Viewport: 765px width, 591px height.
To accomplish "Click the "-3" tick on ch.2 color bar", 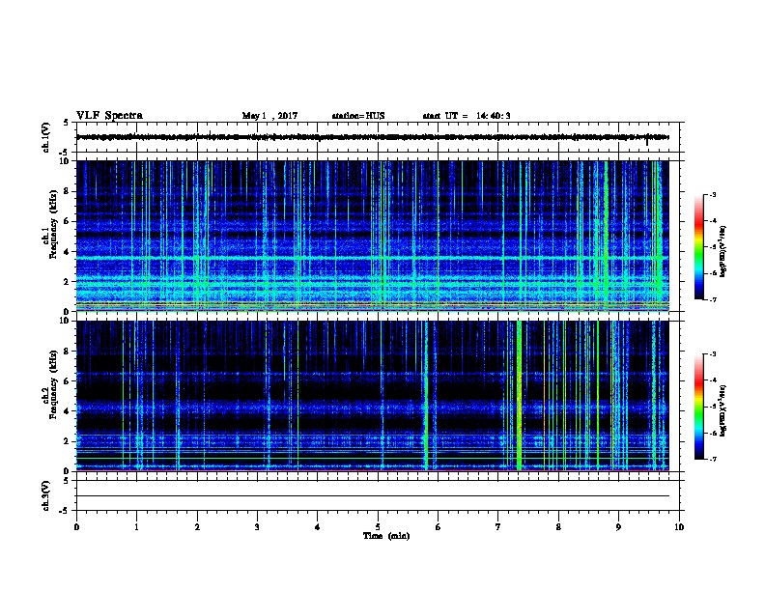I will (x=713, y=354).
